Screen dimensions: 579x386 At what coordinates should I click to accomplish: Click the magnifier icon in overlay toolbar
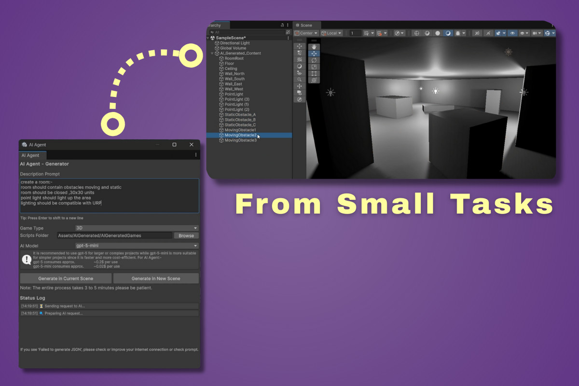299,79
